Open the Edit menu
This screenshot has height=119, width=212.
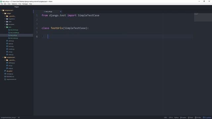tap(5, 4)
